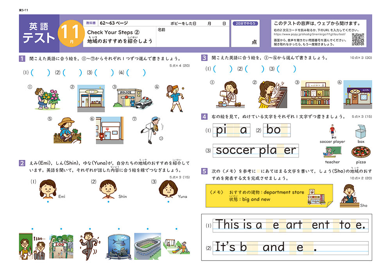This screenshot has width=391, height=275.
Task: Click the QR code in the header
Action: tap(358, 40)
